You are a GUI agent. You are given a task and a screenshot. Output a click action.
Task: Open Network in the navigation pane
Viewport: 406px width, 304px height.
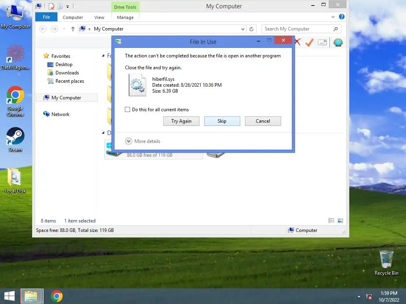coord(60,114)
